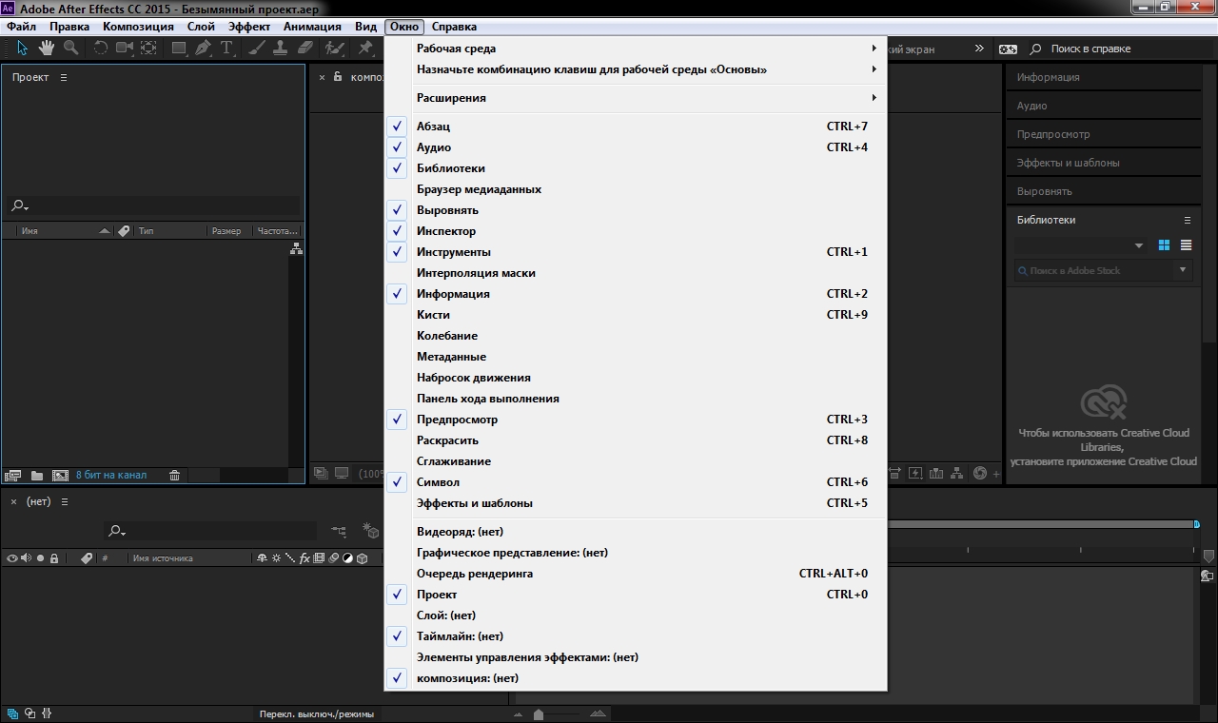
Task: Click the lock icon beside the composition tab
Action: tap(338, 77)
